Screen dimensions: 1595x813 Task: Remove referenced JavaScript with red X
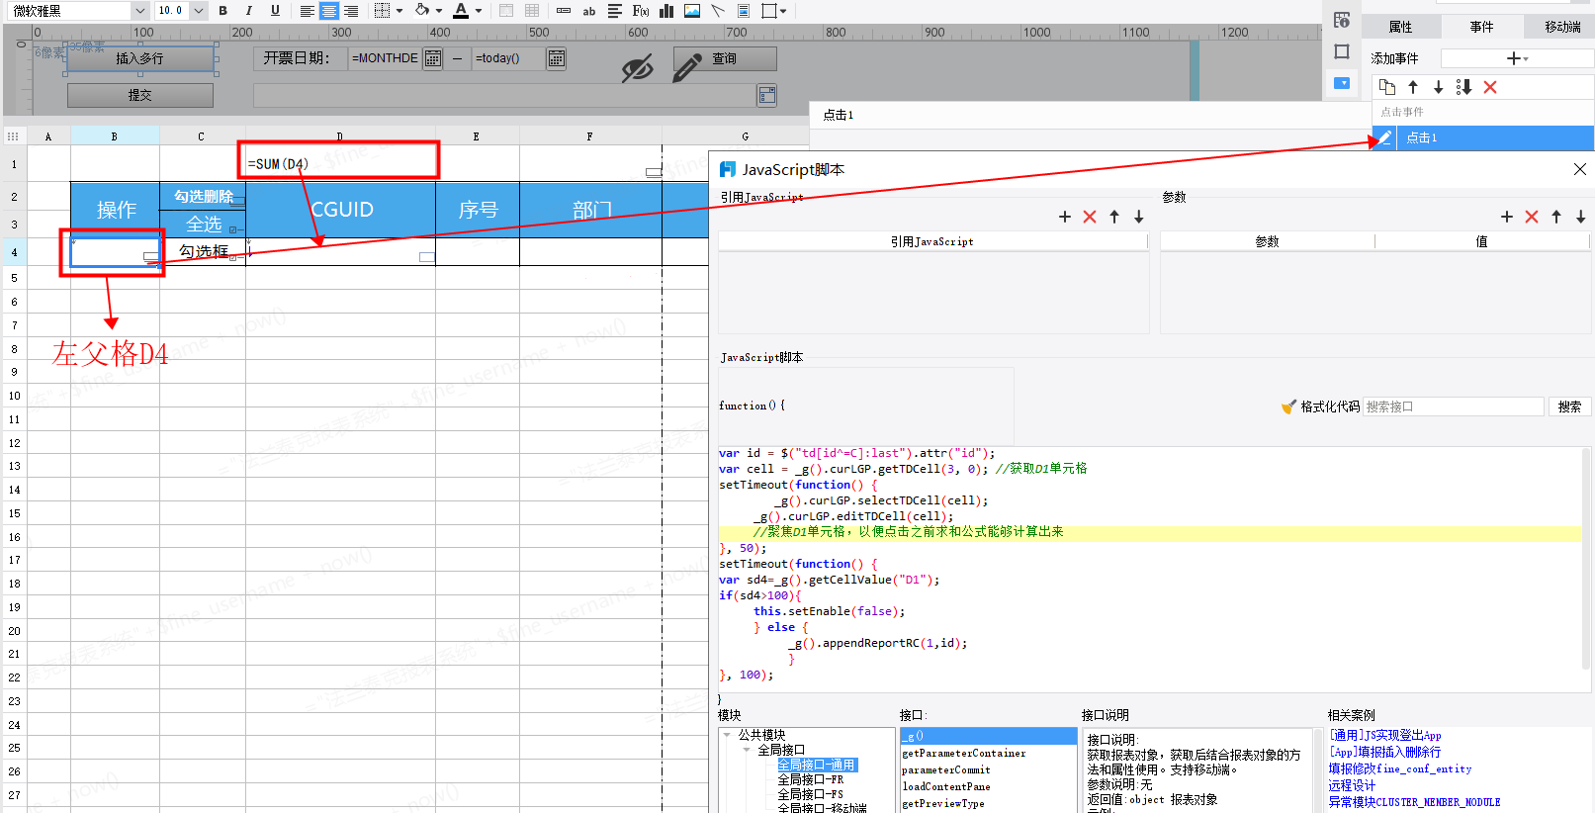(1090, 217)
